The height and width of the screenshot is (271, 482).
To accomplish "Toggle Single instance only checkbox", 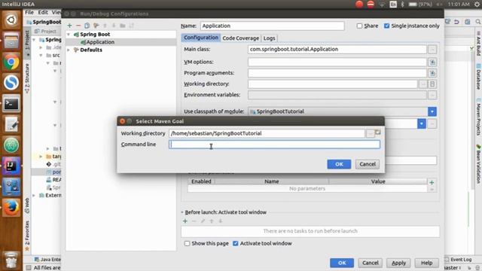I will tap(386, 26).
